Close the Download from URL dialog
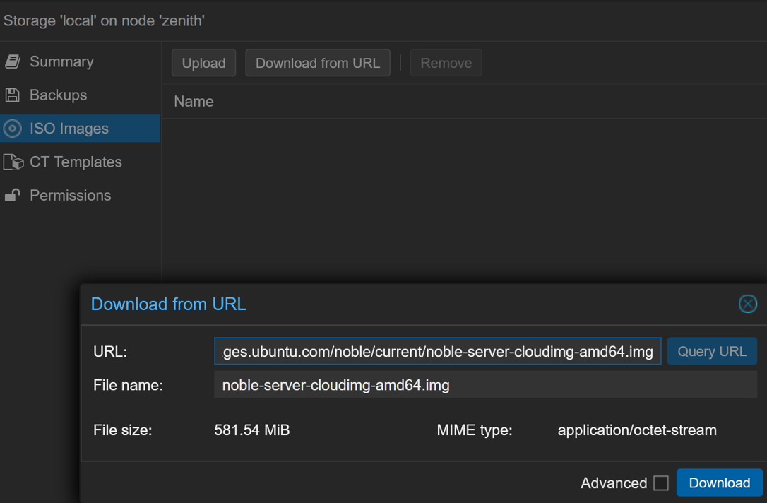767x503 pixels. click(747, 304)
